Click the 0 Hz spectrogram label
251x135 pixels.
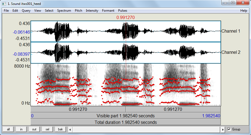pos(26,103)
